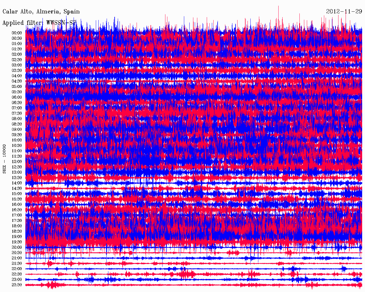Select the 12:30 time label
The image size is (365, 292).
[17, 167]
